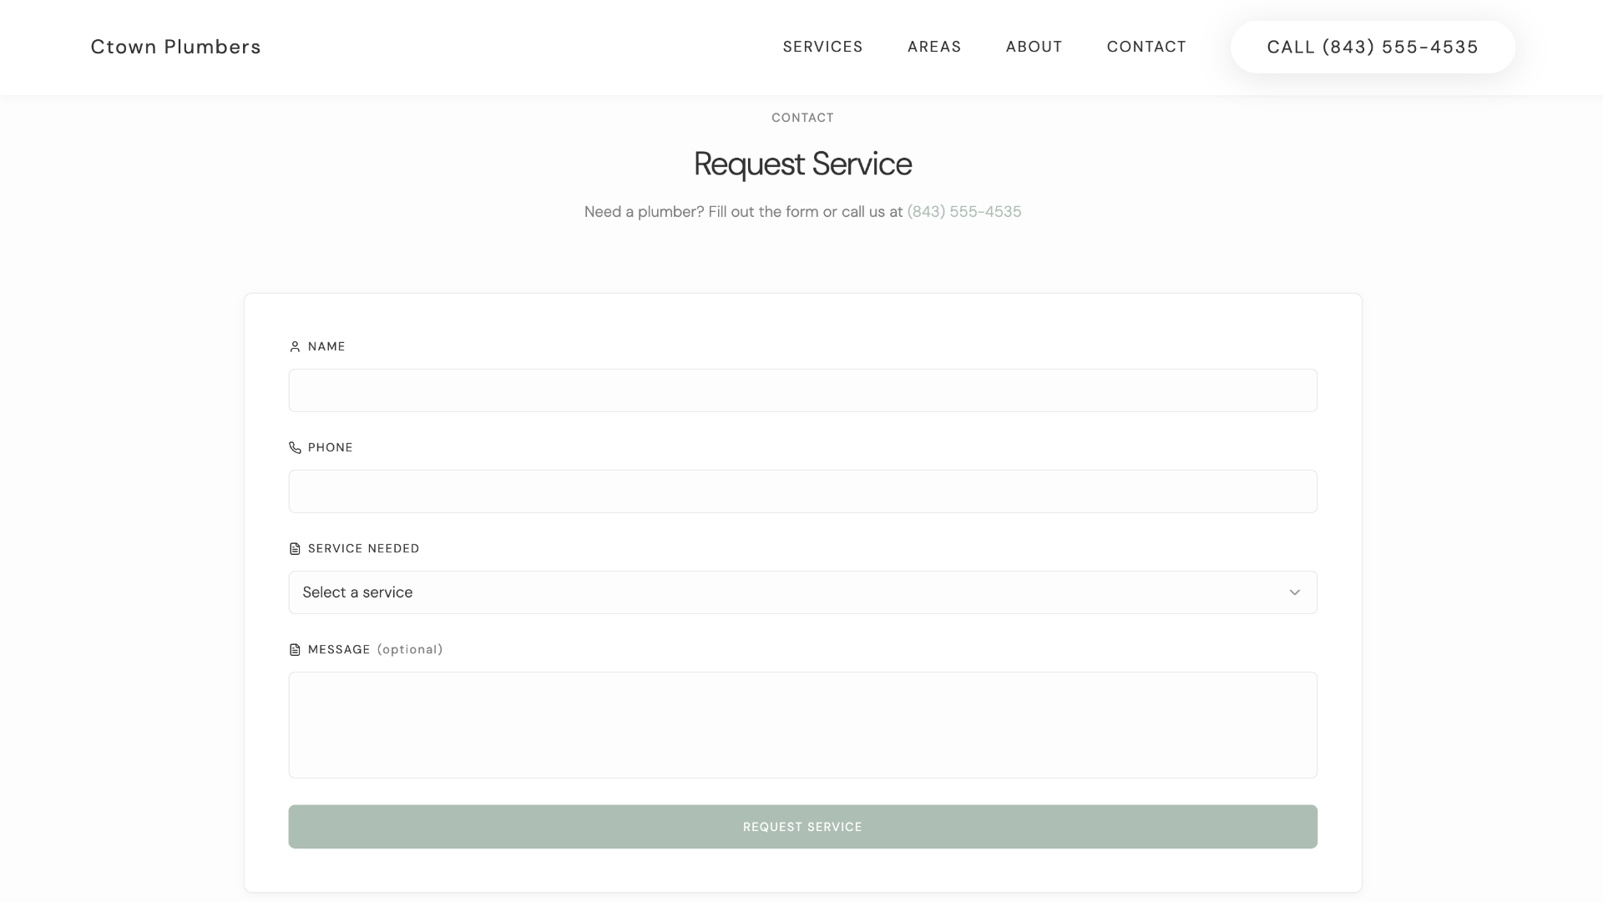Click the SERVICE NEEDED label text

point(364,549)
